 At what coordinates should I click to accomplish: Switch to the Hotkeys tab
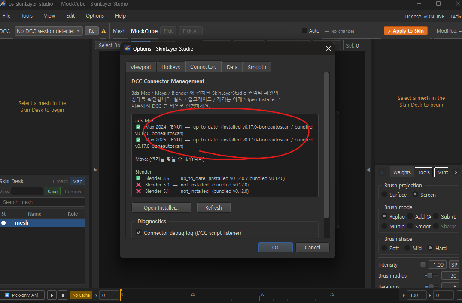(170, 67)
